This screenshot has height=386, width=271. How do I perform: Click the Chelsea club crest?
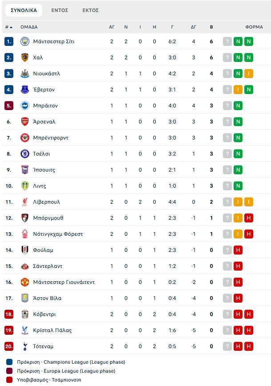[25, 154]
